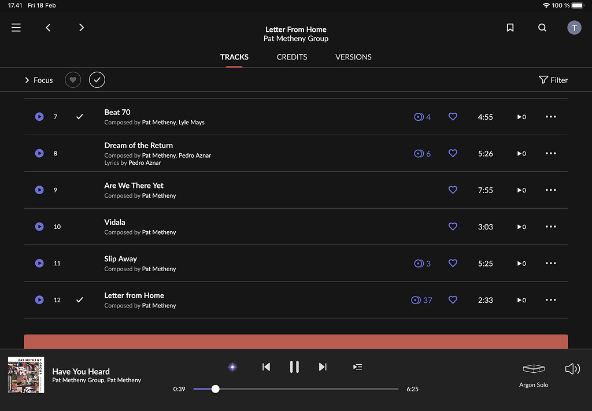Expand the Focus options
Screen dimensions: 592x411
38,80
